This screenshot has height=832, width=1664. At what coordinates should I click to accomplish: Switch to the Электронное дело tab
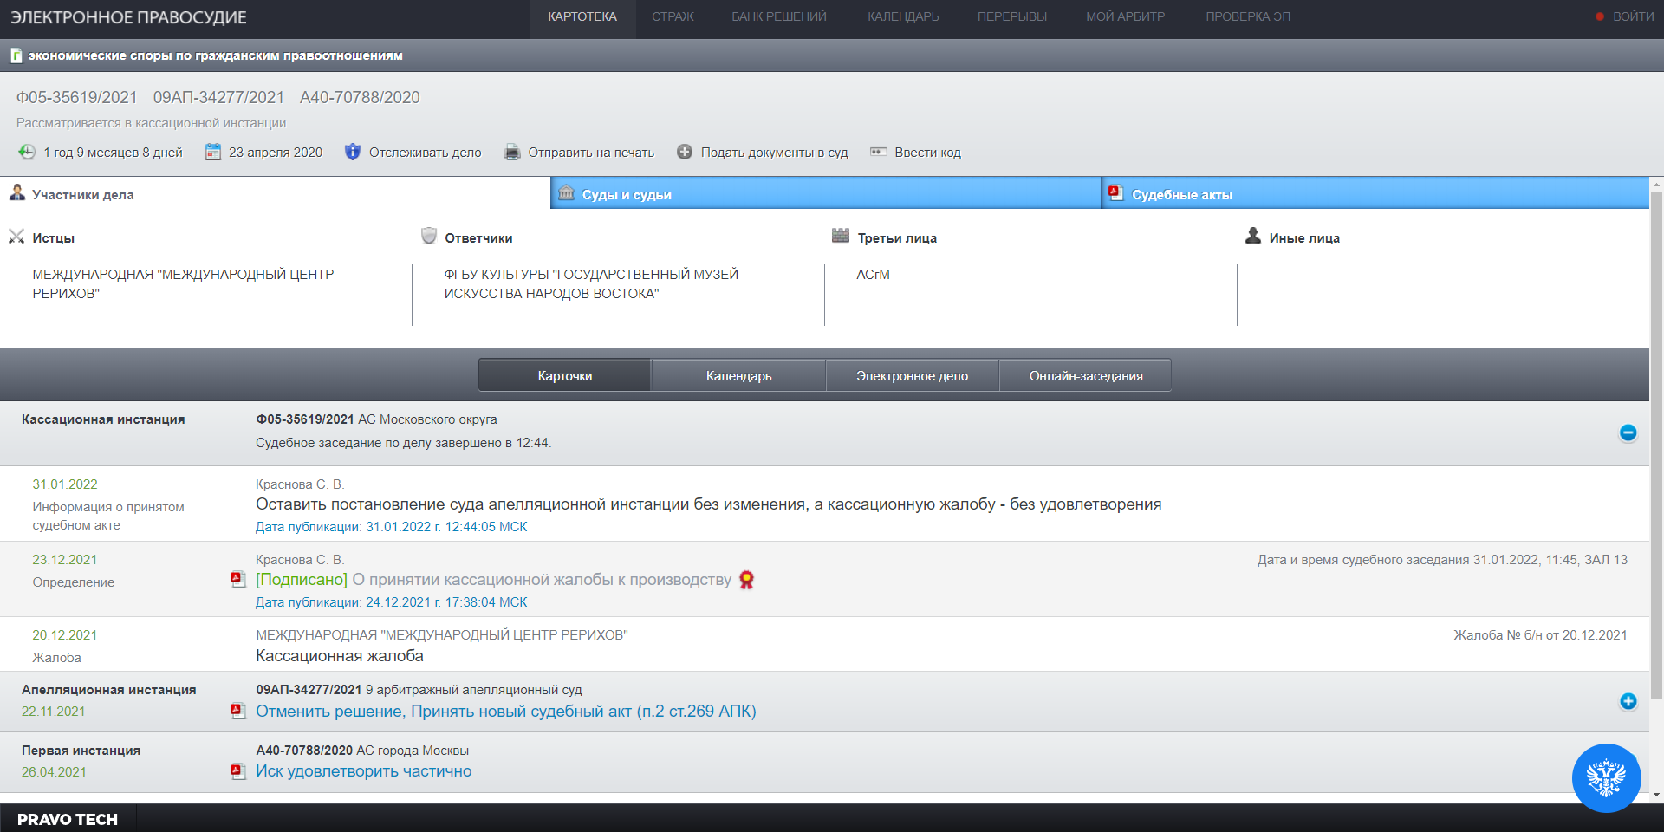point(912,376)
